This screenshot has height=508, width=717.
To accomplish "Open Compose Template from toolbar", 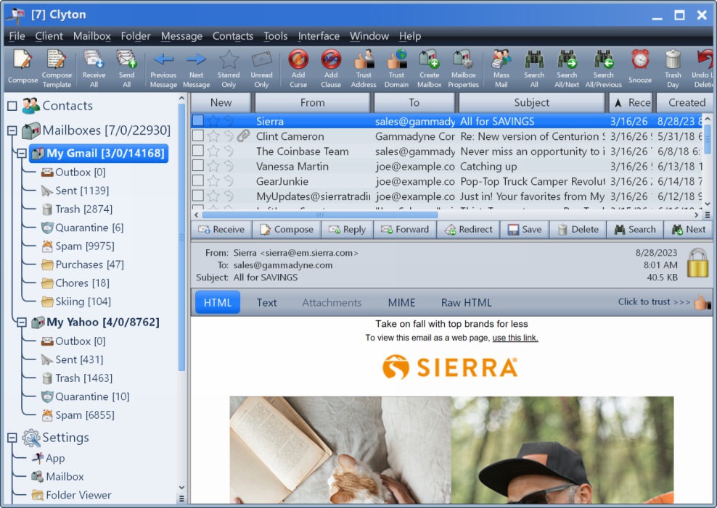I will (x=57, y=59).
